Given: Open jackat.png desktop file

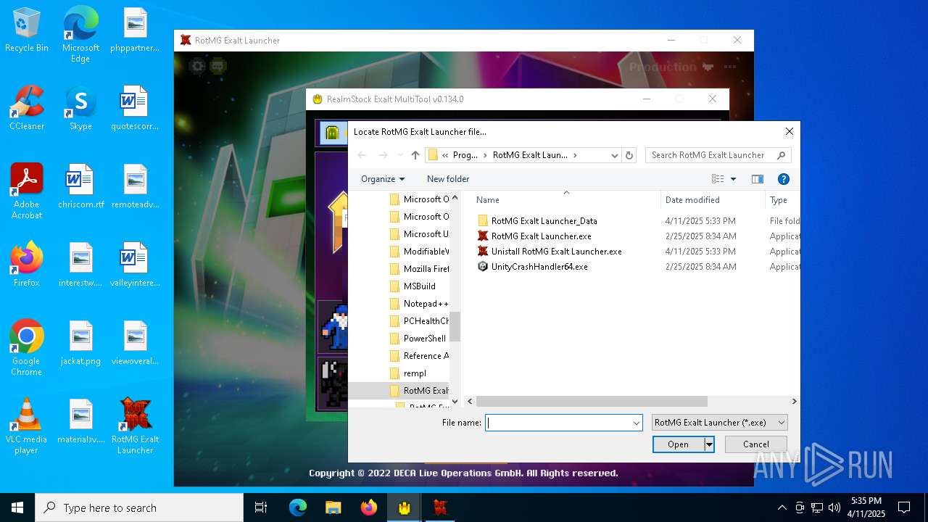Looking at the screenshot, I should tap(80, 343).
